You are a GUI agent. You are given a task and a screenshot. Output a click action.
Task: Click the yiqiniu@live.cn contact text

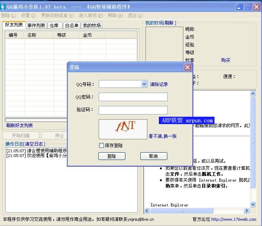coord(141,219)
